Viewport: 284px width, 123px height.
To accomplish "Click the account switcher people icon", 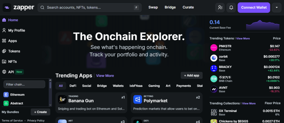I will pyautogui.click(x=220, y=7).
